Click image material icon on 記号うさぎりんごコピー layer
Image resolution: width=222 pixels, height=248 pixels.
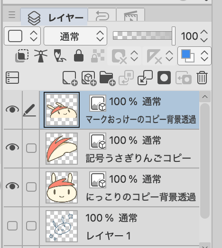(98, 141)
